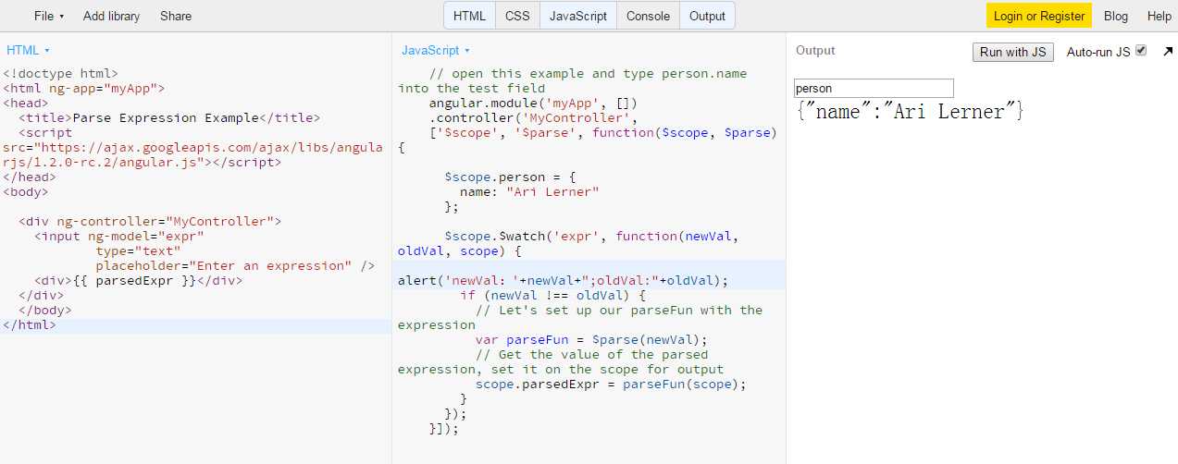Open the Blog link
1178x464 pixels.
[1116, 16]
